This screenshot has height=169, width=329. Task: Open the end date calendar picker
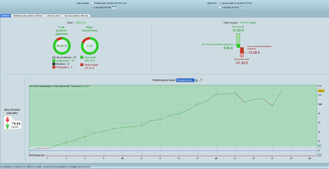tap(242, 8)
